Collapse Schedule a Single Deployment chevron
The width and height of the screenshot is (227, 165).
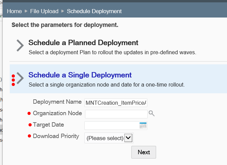[20, 78]
